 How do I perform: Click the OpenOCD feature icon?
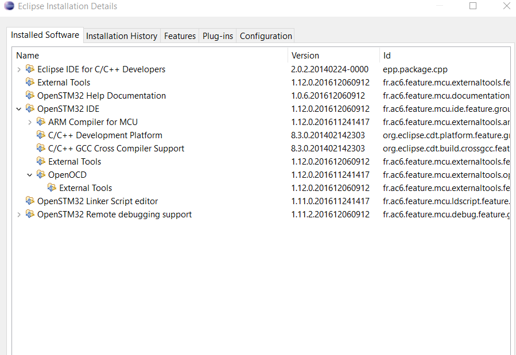tap(41, 175)
